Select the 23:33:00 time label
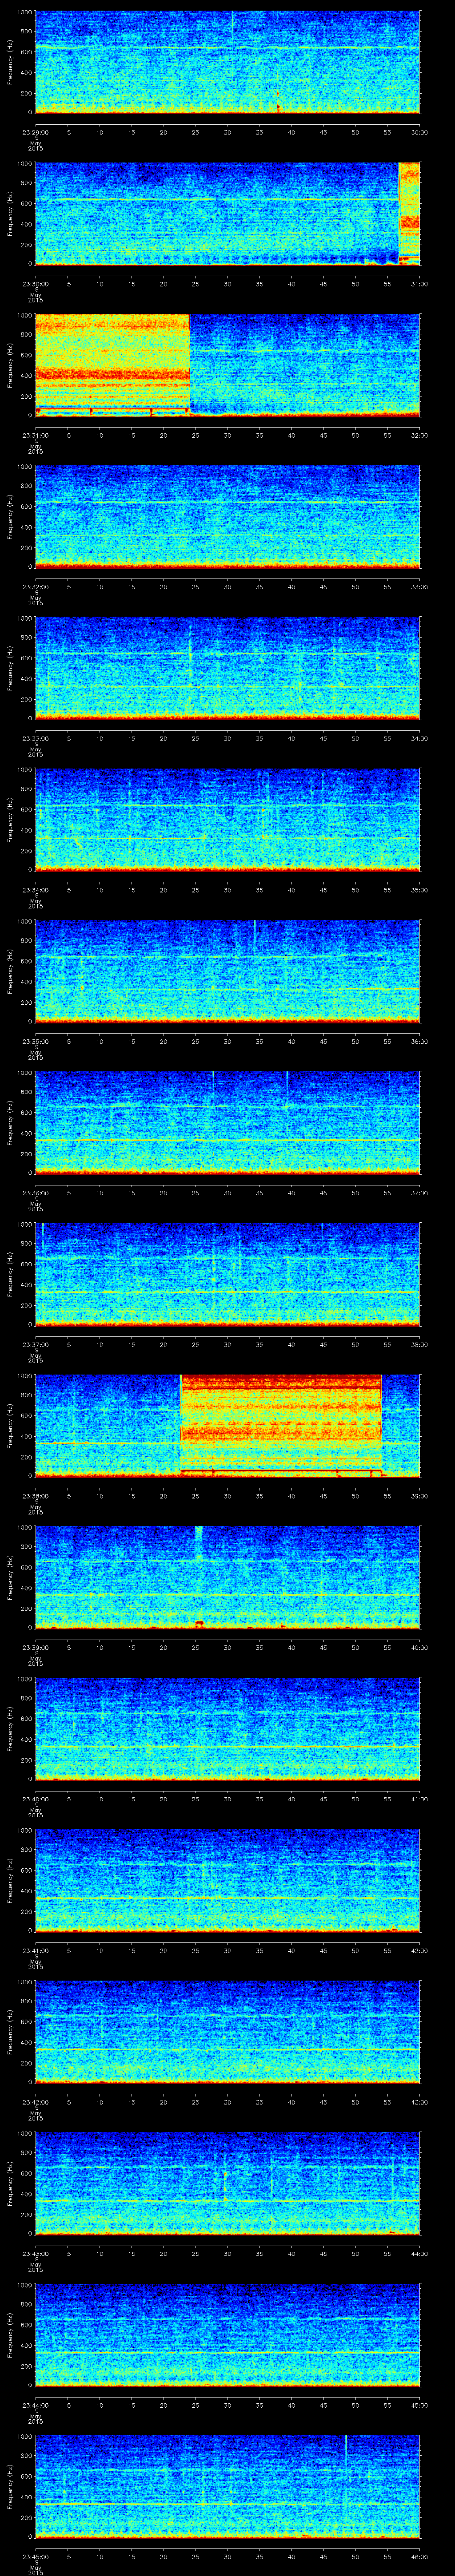Image resolution: width=455 pixels, height=2576 pixels. 35,738
